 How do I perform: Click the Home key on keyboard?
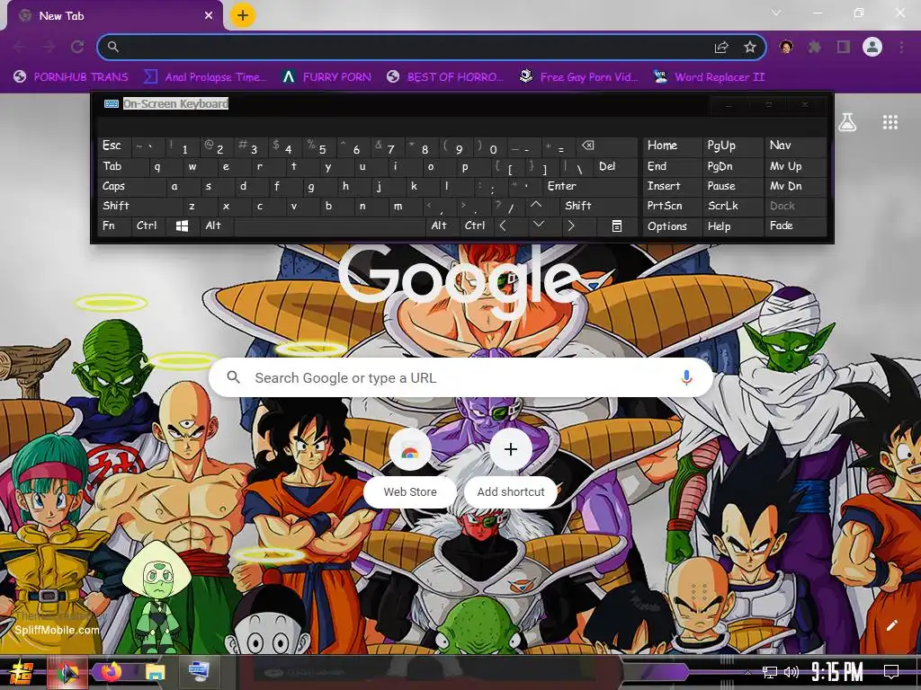[x=673, y=146]
